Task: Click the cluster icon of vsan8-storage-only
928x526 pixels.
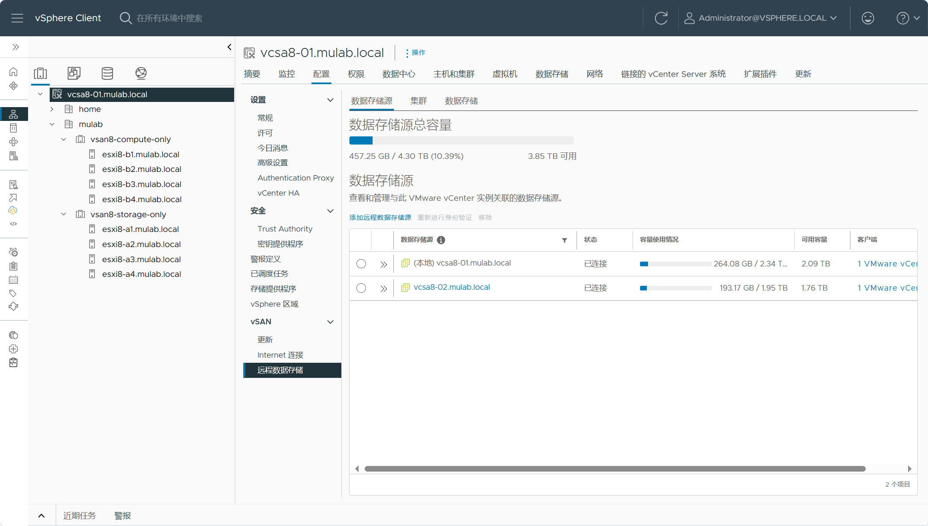Action: point(80,214)
